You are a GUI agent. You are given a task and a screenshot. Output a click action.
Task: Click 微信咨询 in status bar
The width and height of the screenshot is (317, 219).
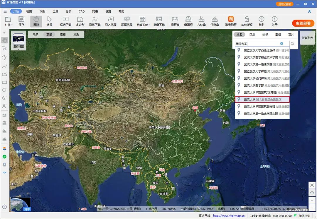tap(302, 215)
